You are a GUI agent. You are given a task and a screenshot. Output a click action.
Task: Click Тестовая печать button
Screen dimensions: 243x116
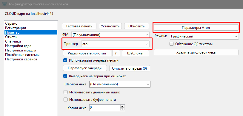point(79,26)
